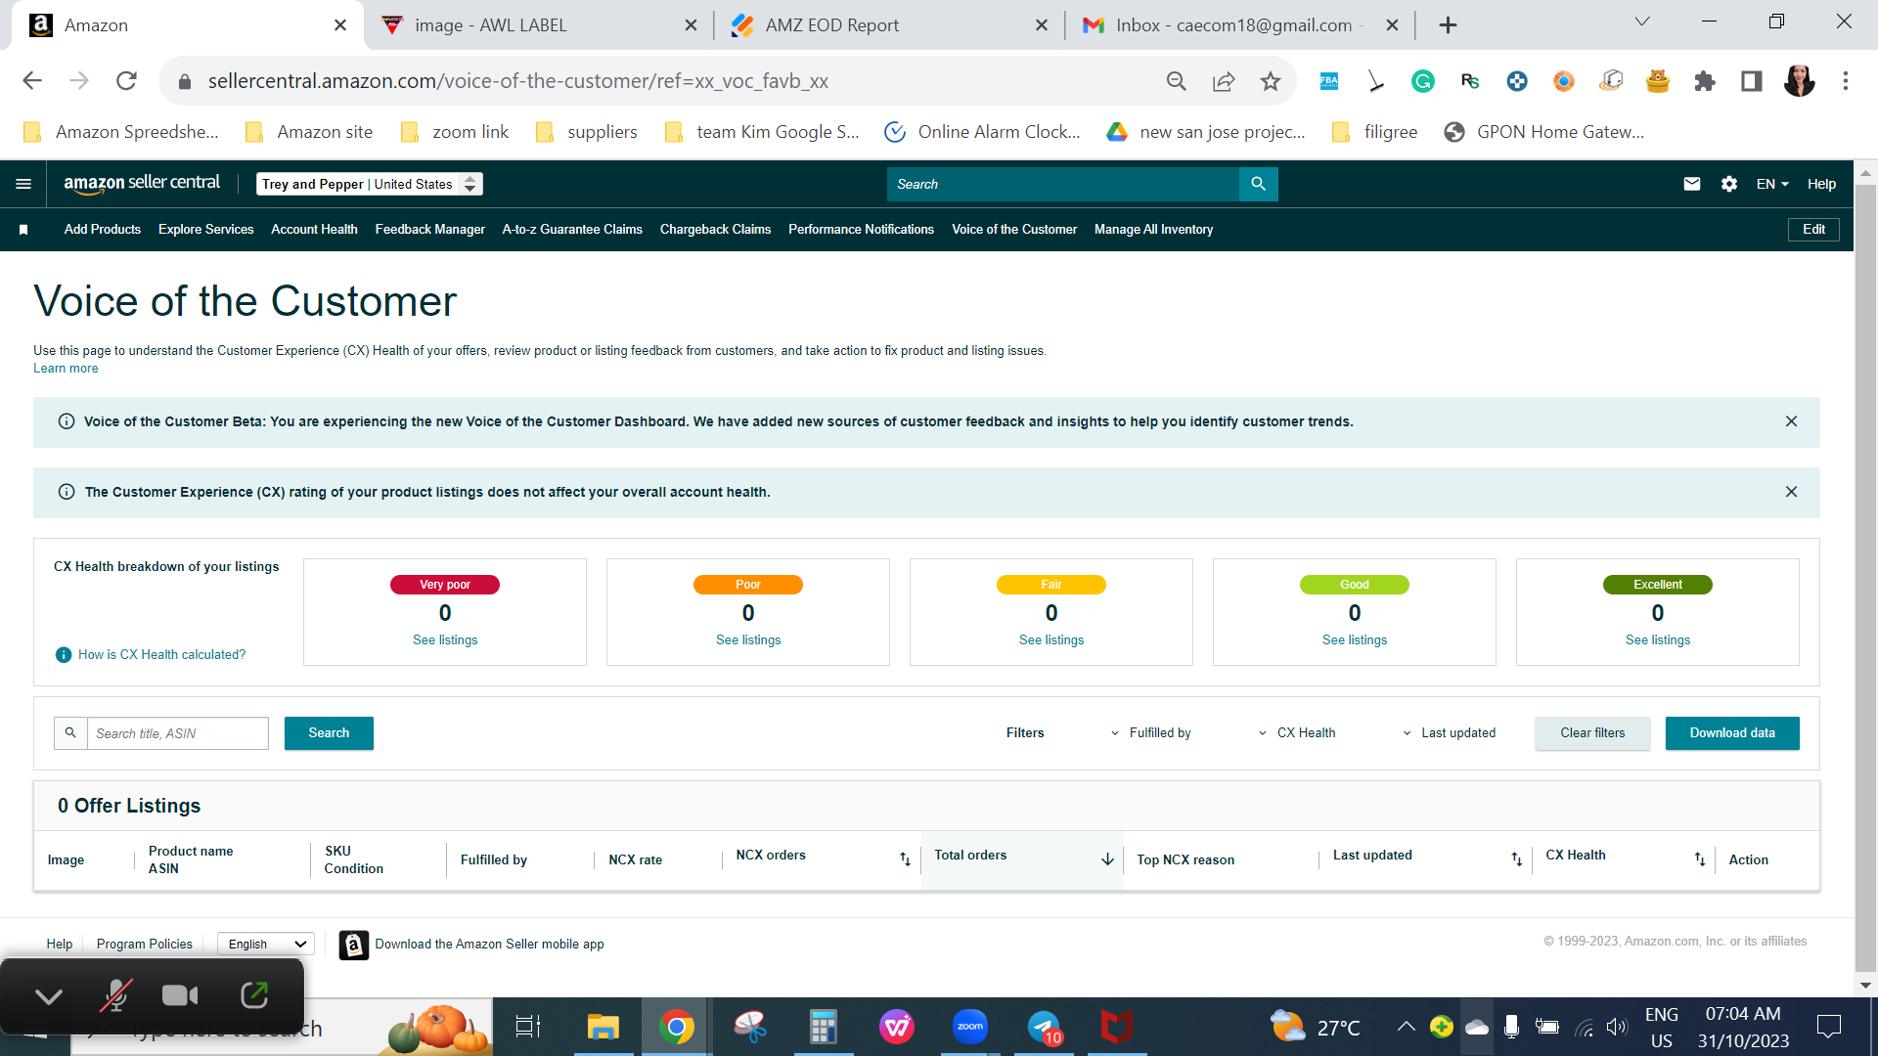Go back to the previous page

(x=32, y=81)
